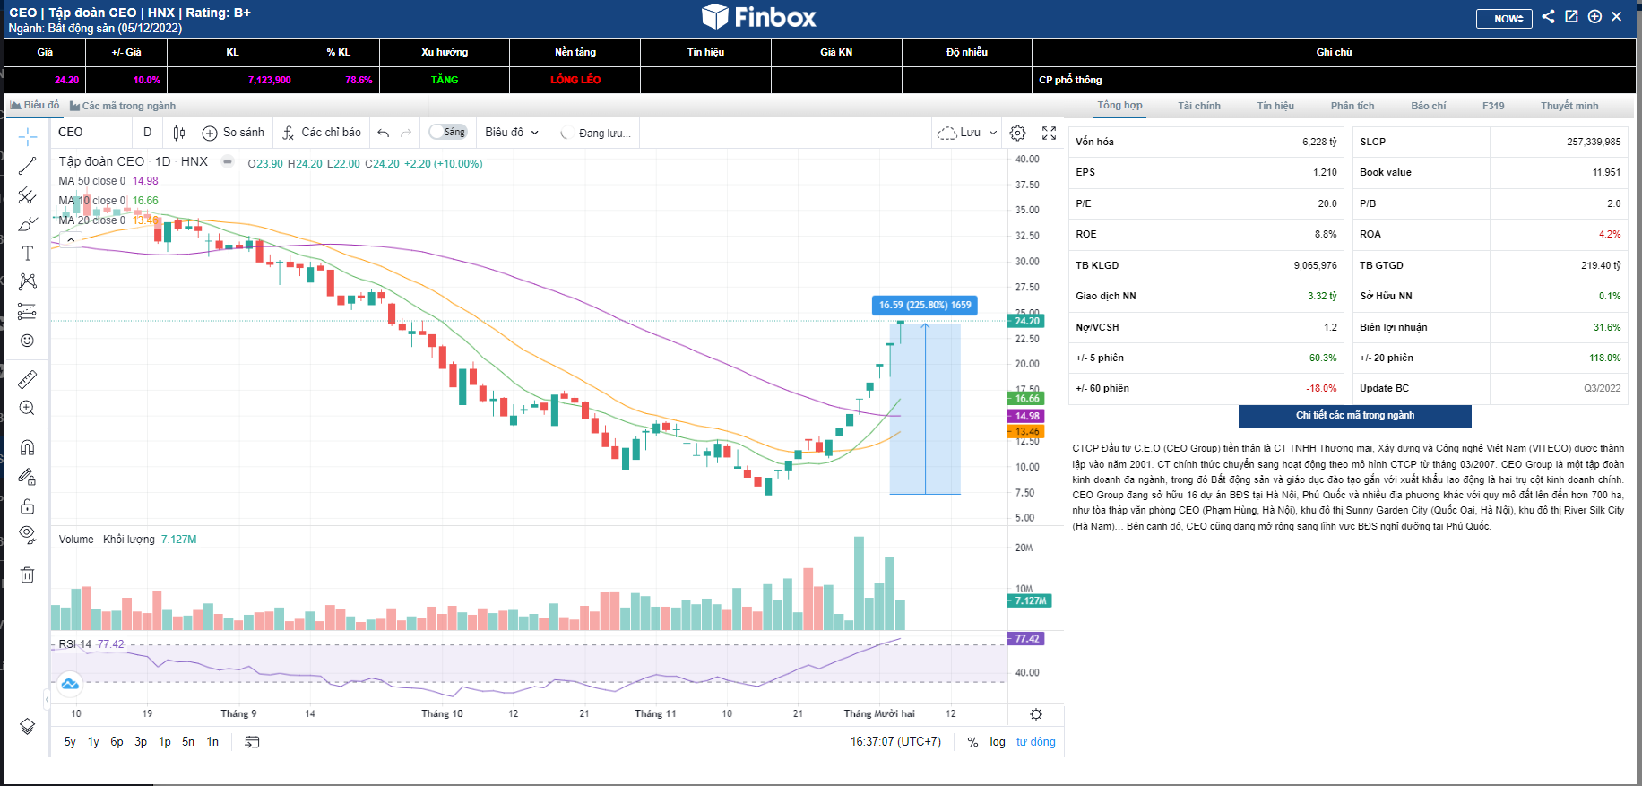Open candlestick chart style selector
1642x786 pixels.
click(179, 133)
